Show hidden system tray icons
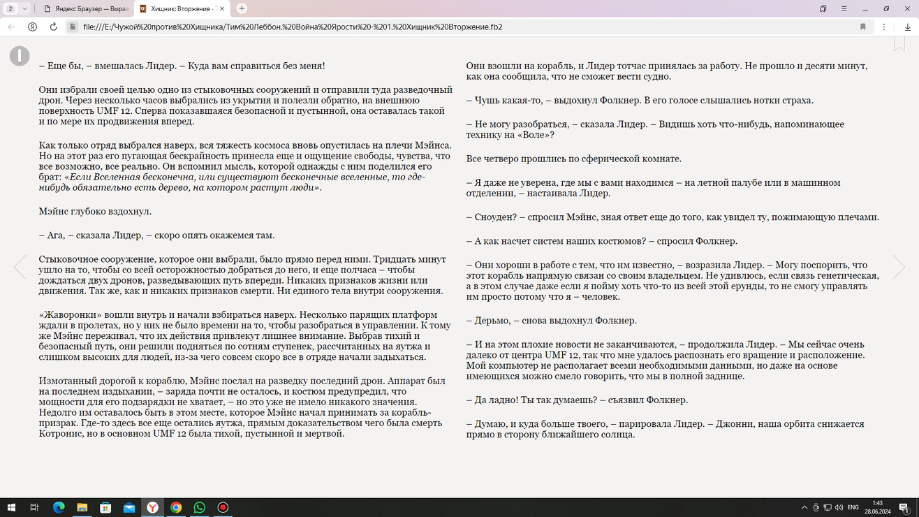This screenshot has width=919, height=517. point(804,507)
